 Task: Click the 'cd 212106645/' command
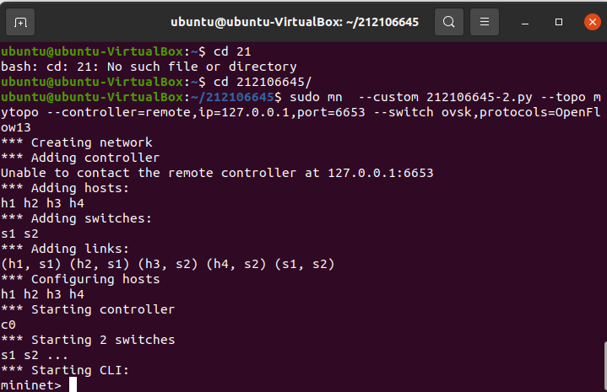point(263,82)
